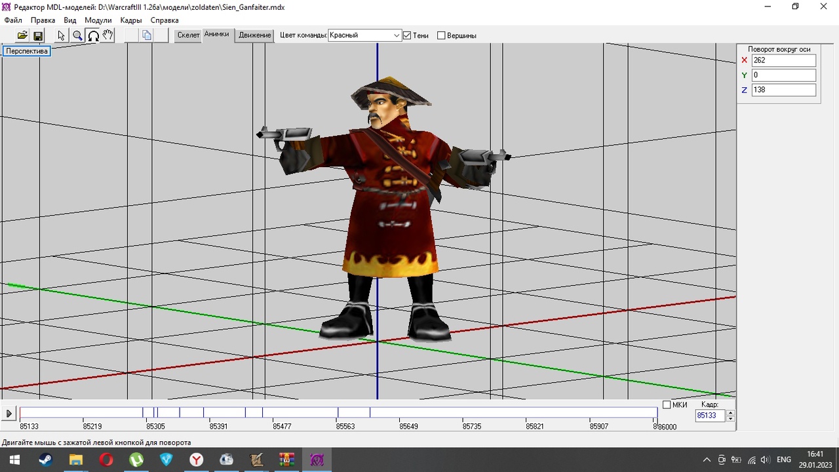Play the animation with the play button
The height and width of the screenshot is (472, 839).
click(9, 414)
